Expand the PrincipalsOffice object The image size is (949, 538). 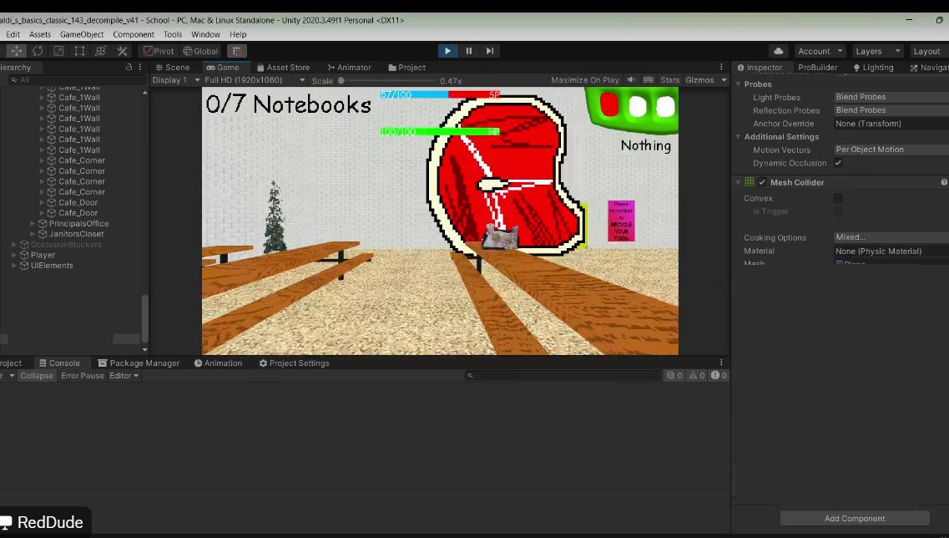tap(33, 224)
